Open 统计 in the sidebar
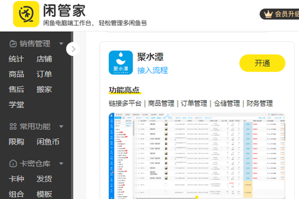299x199 pixels. tap(16, 59)
